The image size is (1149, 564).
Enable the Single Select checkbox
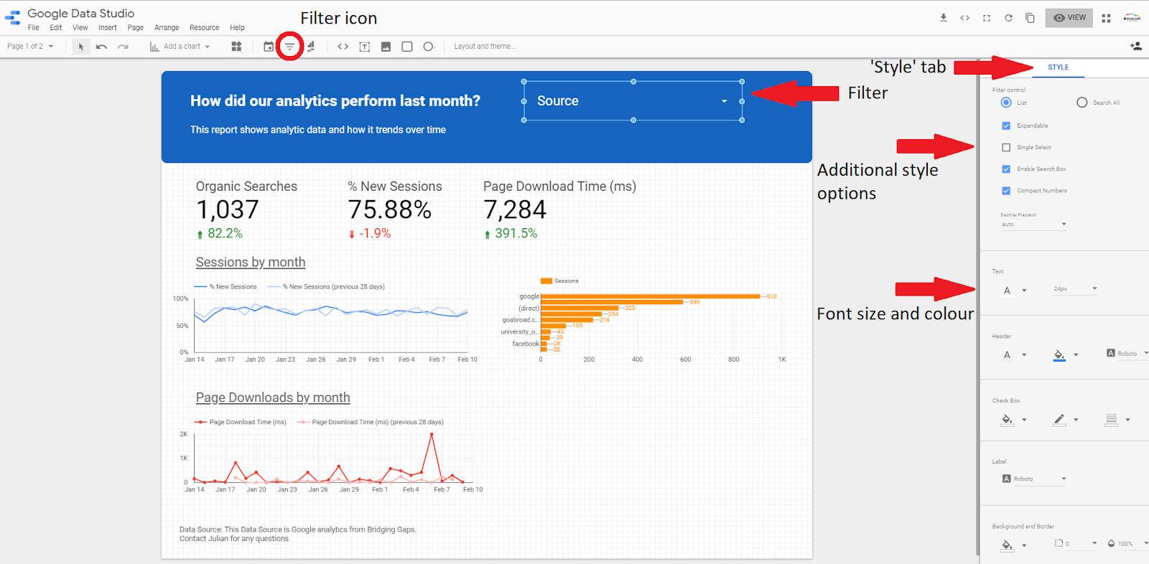click(1006, 147)
